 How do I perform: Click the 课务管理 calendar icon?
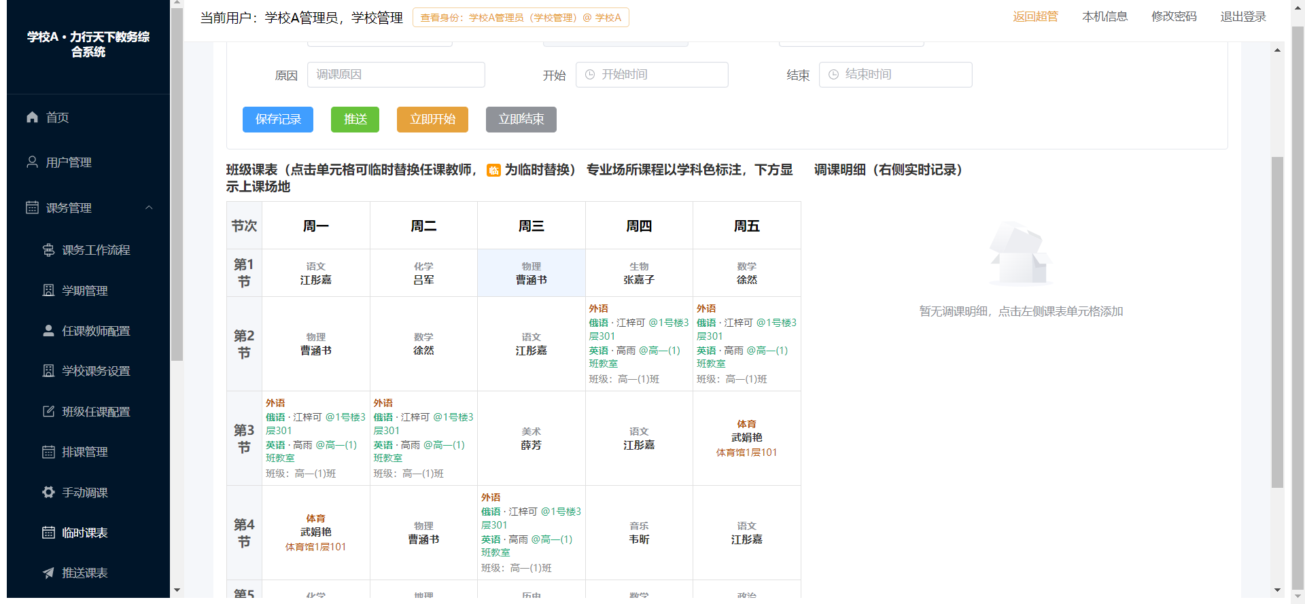tap(32, 207)
